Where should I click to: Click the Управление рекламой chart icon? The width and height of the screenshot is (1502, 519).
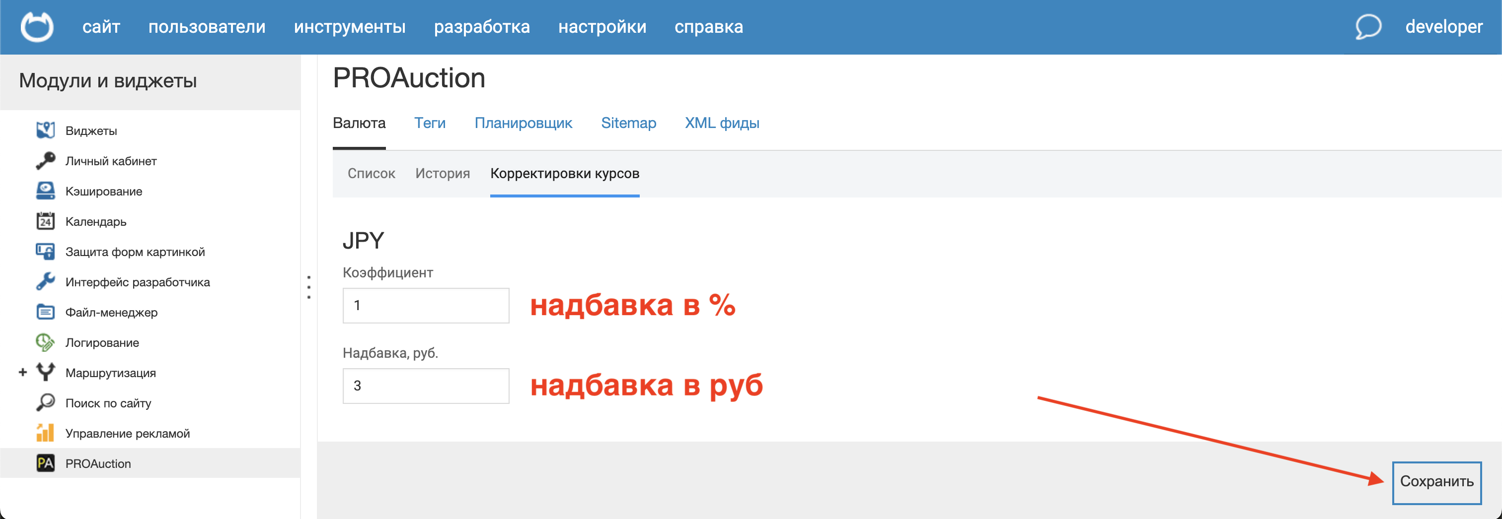46,433
